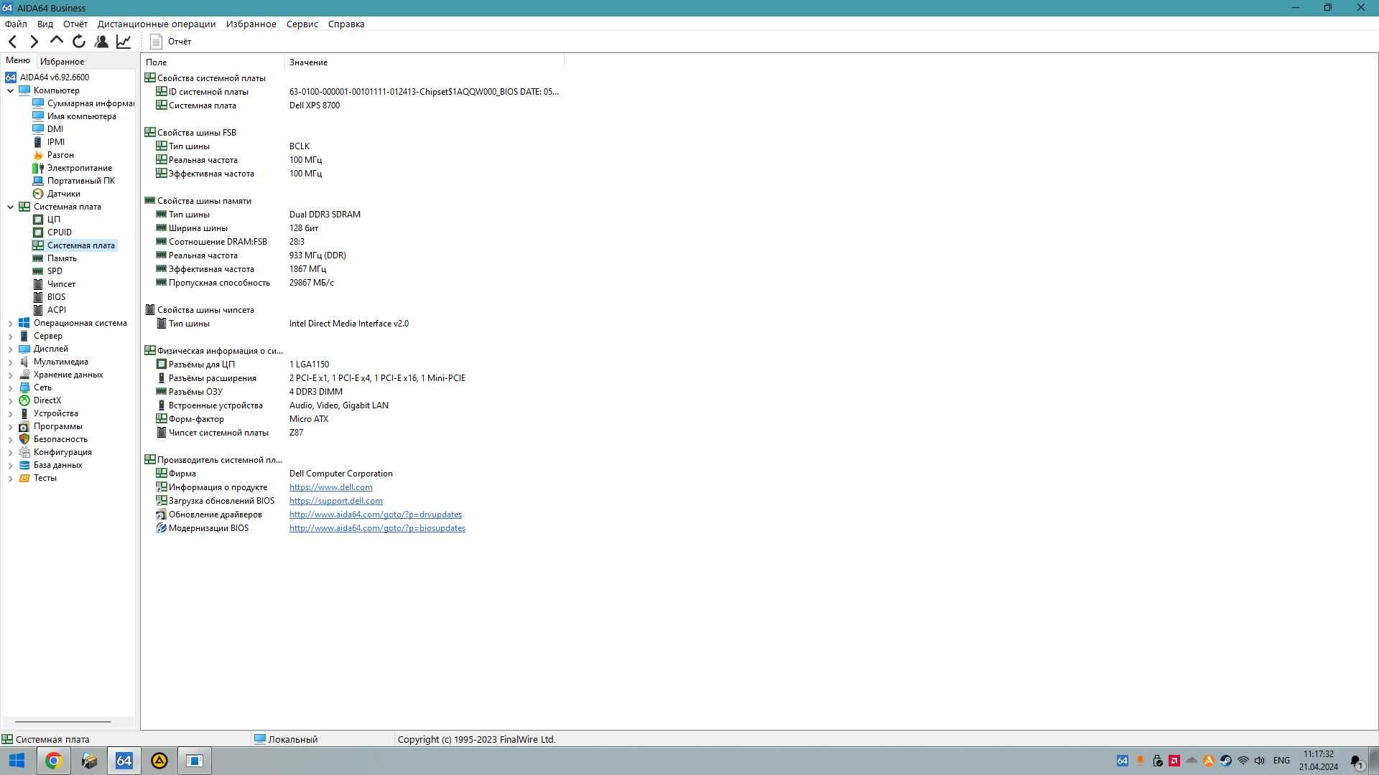1379x775 pixels.
Task: Go back with the left arrow toolbar icon
Action: (x=12, y=42)
